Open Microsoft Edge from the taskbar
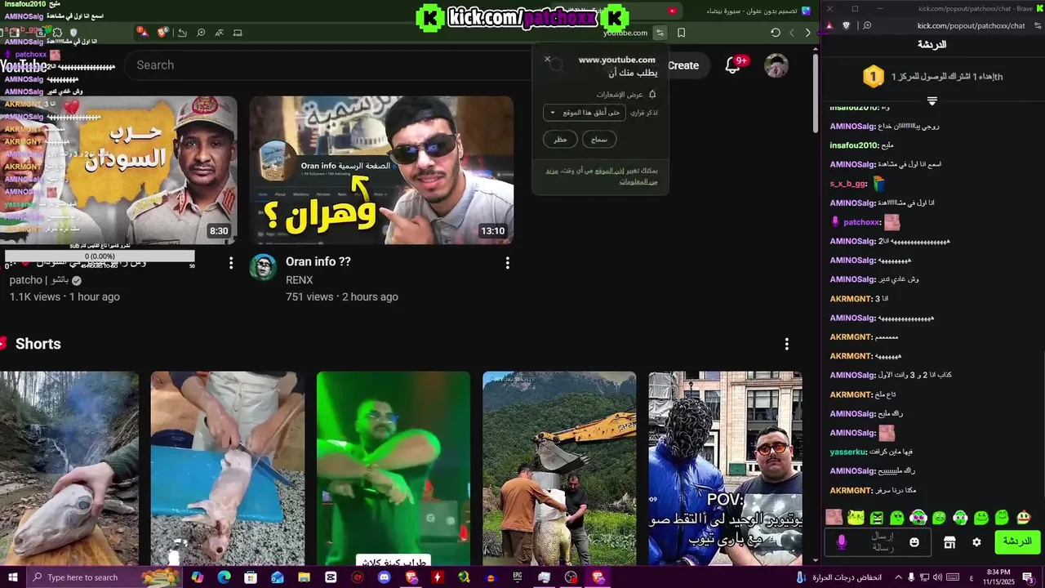1045x588 pixels. [224, 577]
